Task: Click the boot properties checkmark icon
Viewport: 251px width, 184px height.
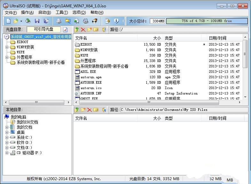Action: tap(66, 30)
